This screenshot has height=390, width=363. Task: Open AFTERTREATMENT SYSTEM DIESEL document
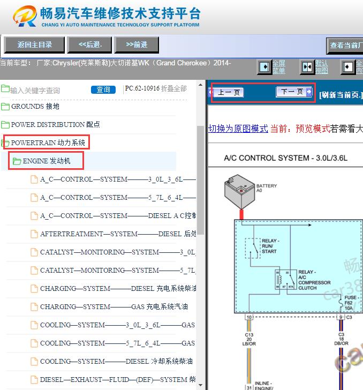(118, 234)
